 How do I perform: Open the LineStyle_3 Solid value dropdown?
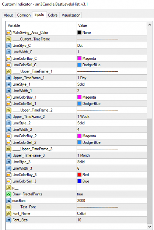[x=111, y=162]
